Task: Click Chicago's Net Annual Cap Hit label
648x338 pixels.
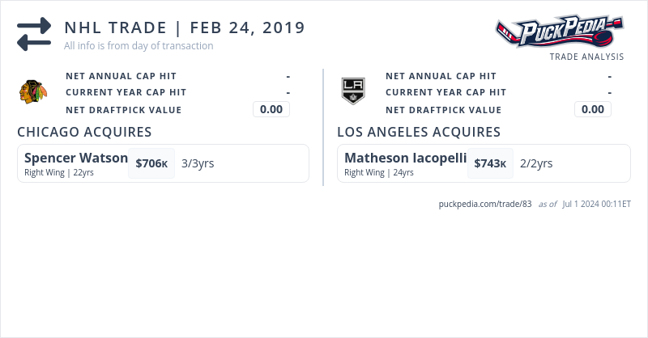Action: point(121,76)
